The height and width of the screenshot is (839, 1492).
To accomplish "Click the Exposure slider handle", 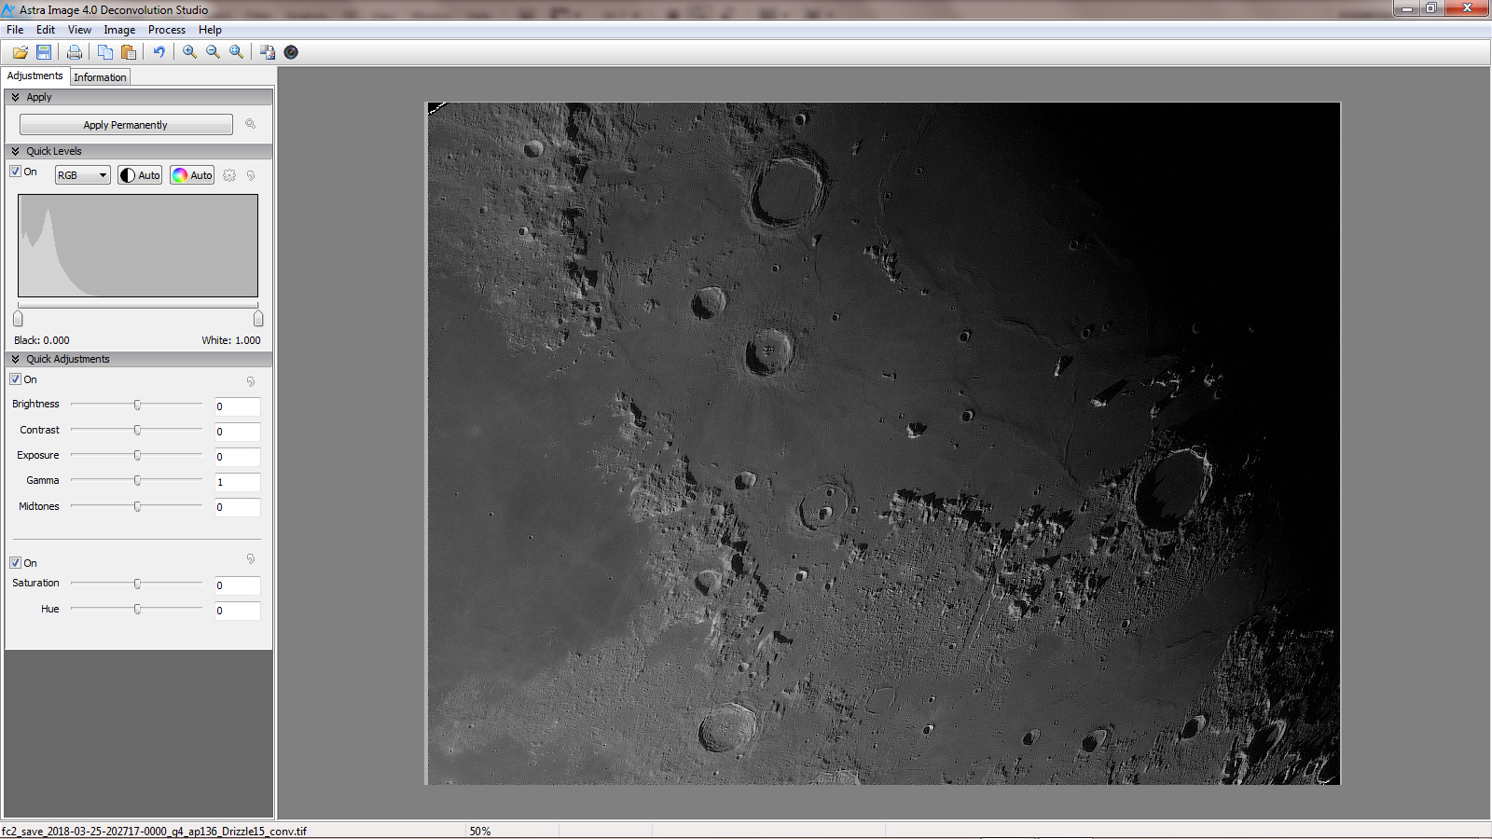I will coord(137,455).
